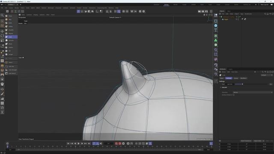Open the Help menu

tap(117, 8)
